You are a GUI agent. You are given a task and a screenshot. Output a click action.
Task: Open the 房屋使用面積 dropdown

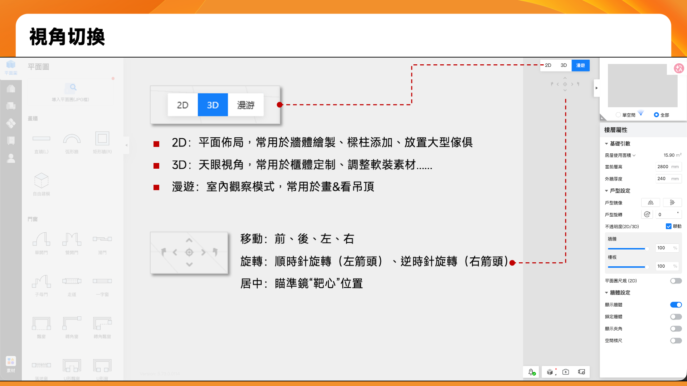pyautogui.click(x=634, y=155)
